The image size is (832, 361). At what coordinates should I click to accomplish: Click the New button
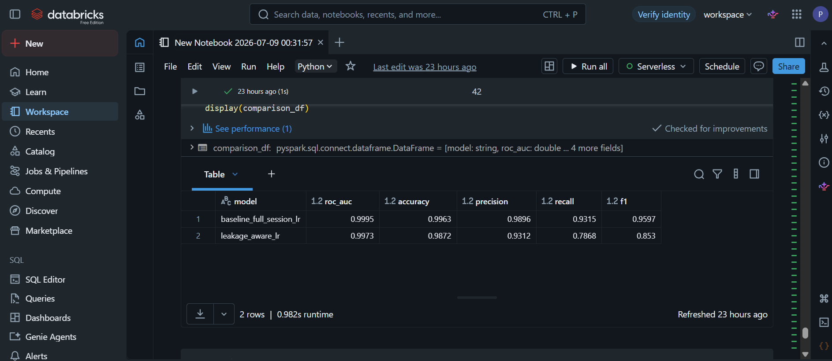[x=60, y=43]
